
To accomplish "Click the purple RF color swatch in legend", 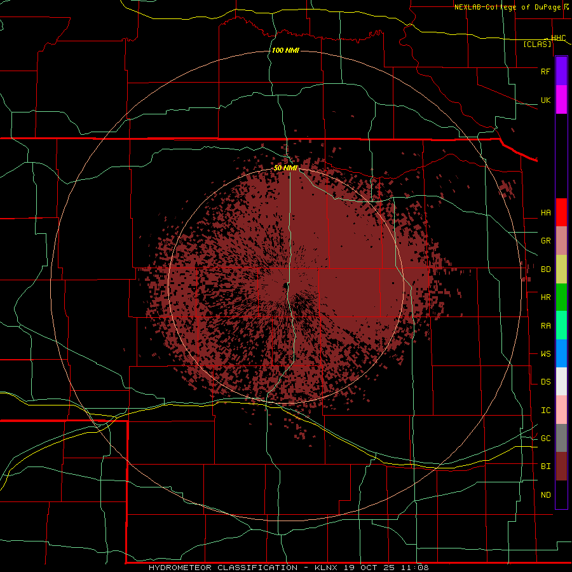I will coord(561,71).
